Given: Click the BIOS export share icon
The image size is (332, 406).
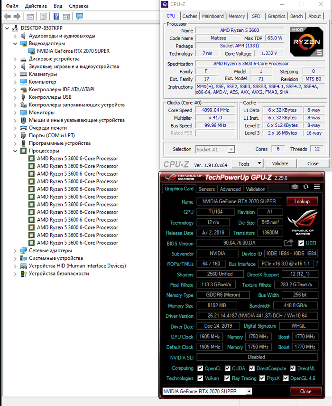Looking at the screenshot, I should 289,243.
